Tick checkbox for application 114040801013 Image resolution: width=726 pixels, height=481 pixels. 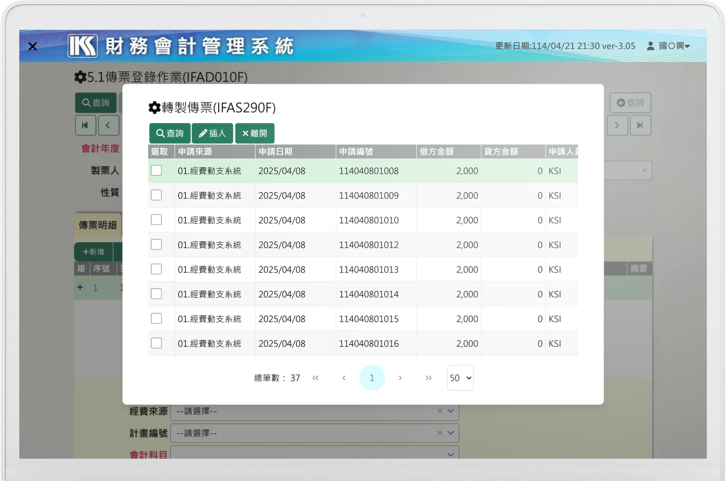156,269
